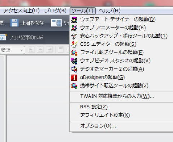Click the ファイル転送ツール icon
Image resolution: width=173 pixels, height=142 pixels.
[74, 53]
